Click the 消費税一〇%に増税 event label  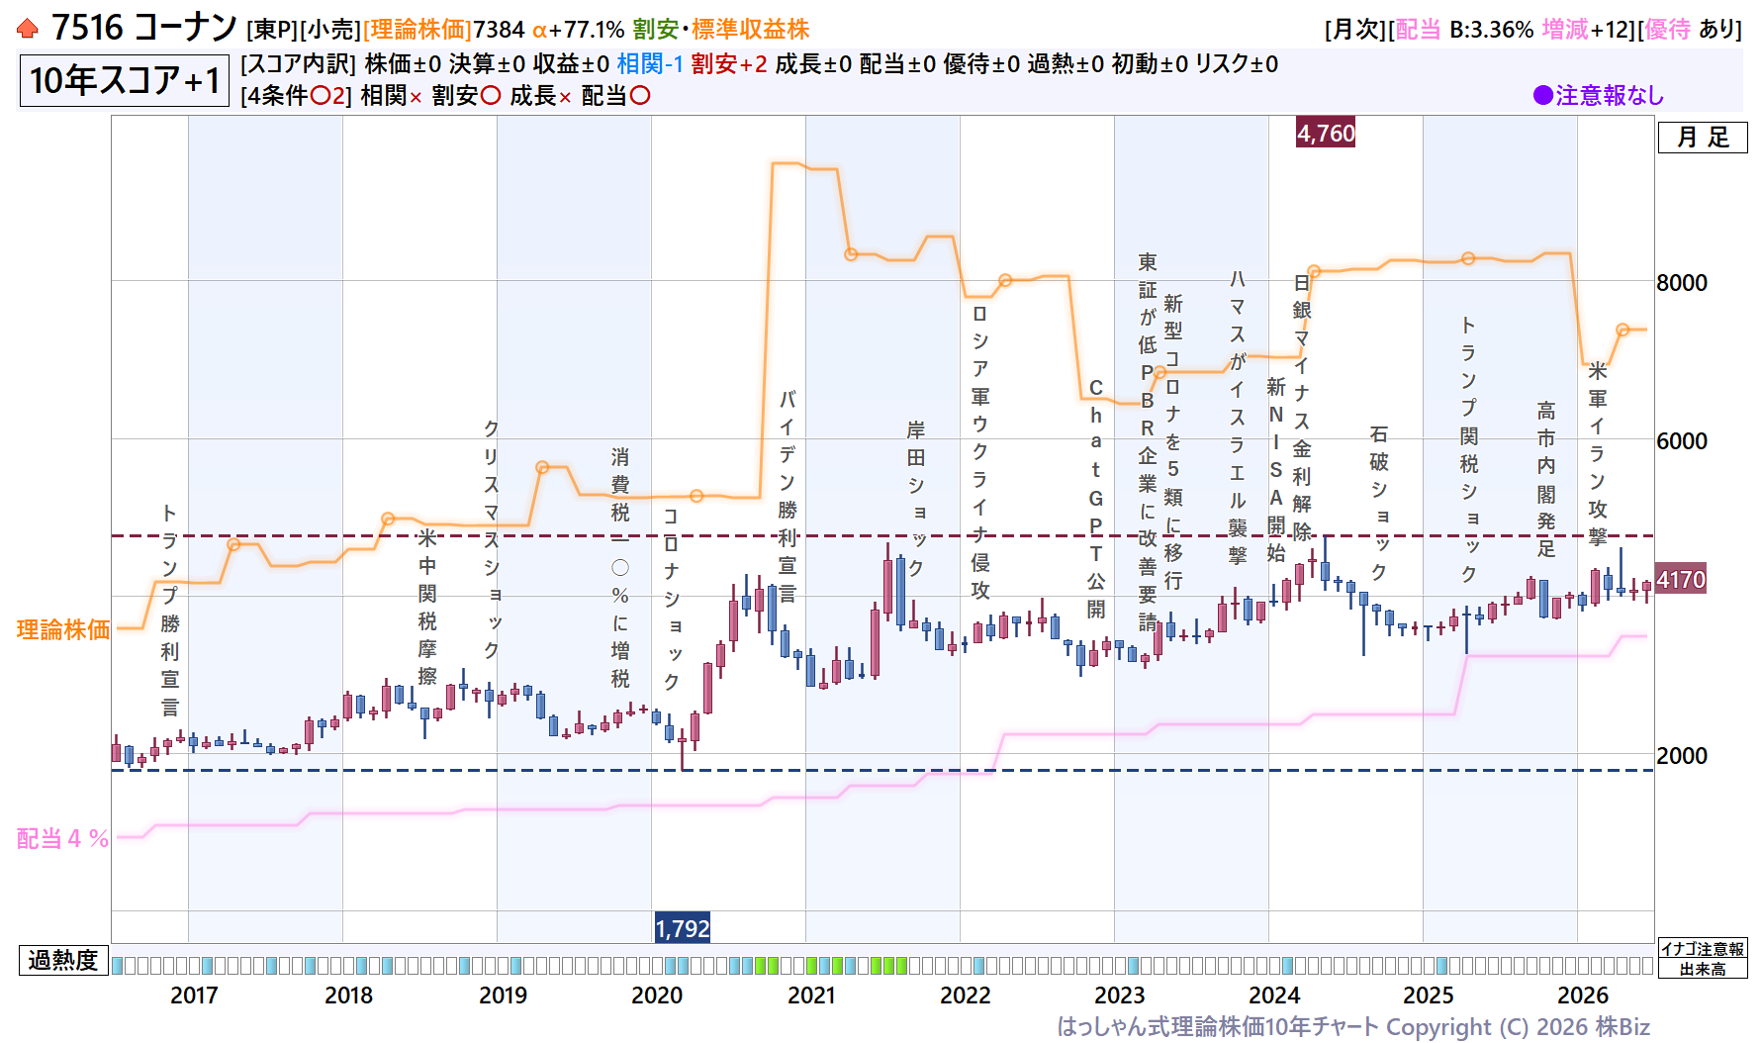(x=620, y=568)
